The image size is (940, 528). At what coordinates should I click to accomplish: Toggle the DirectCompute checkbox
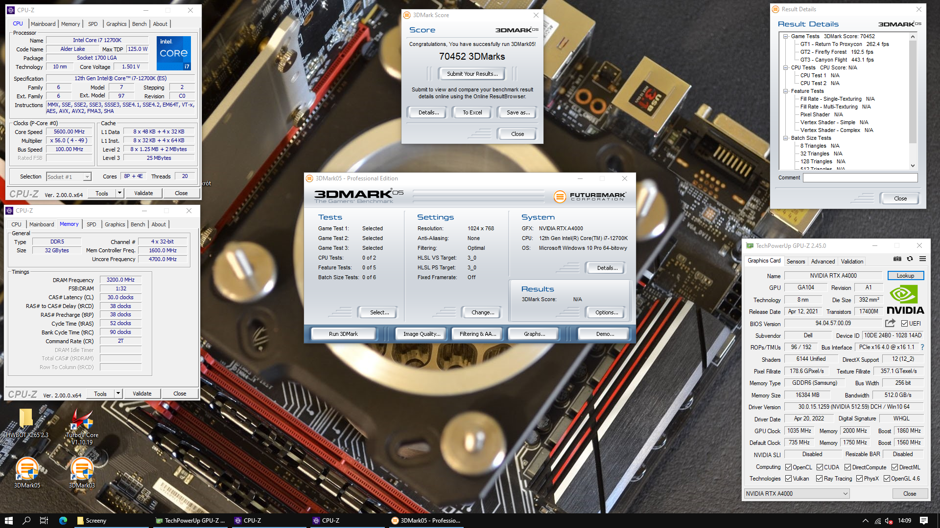(x=847, y=467)
